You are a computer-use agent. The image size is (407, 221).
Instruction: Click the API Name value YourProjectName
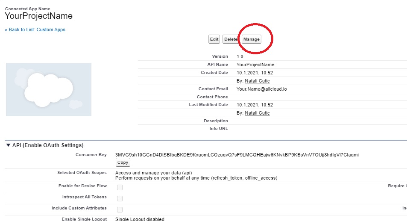(255, 65)
